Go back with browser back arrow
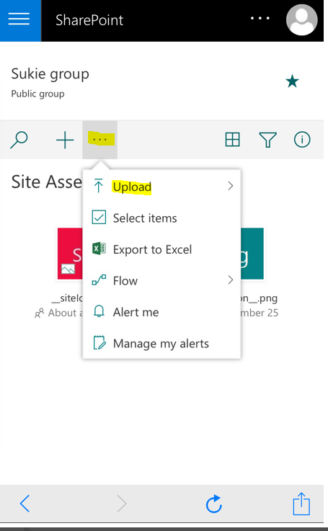Viewport: 328px width, 531px height. [x=25, y=504]
